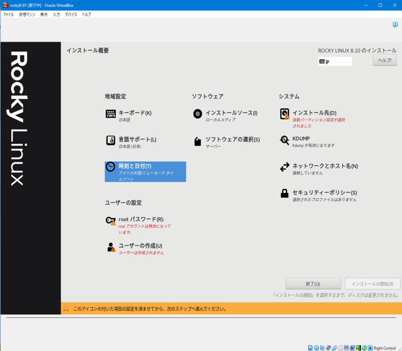Click the USB devices status icon
This screenshot has width=402, height=351.
(334, 348)
